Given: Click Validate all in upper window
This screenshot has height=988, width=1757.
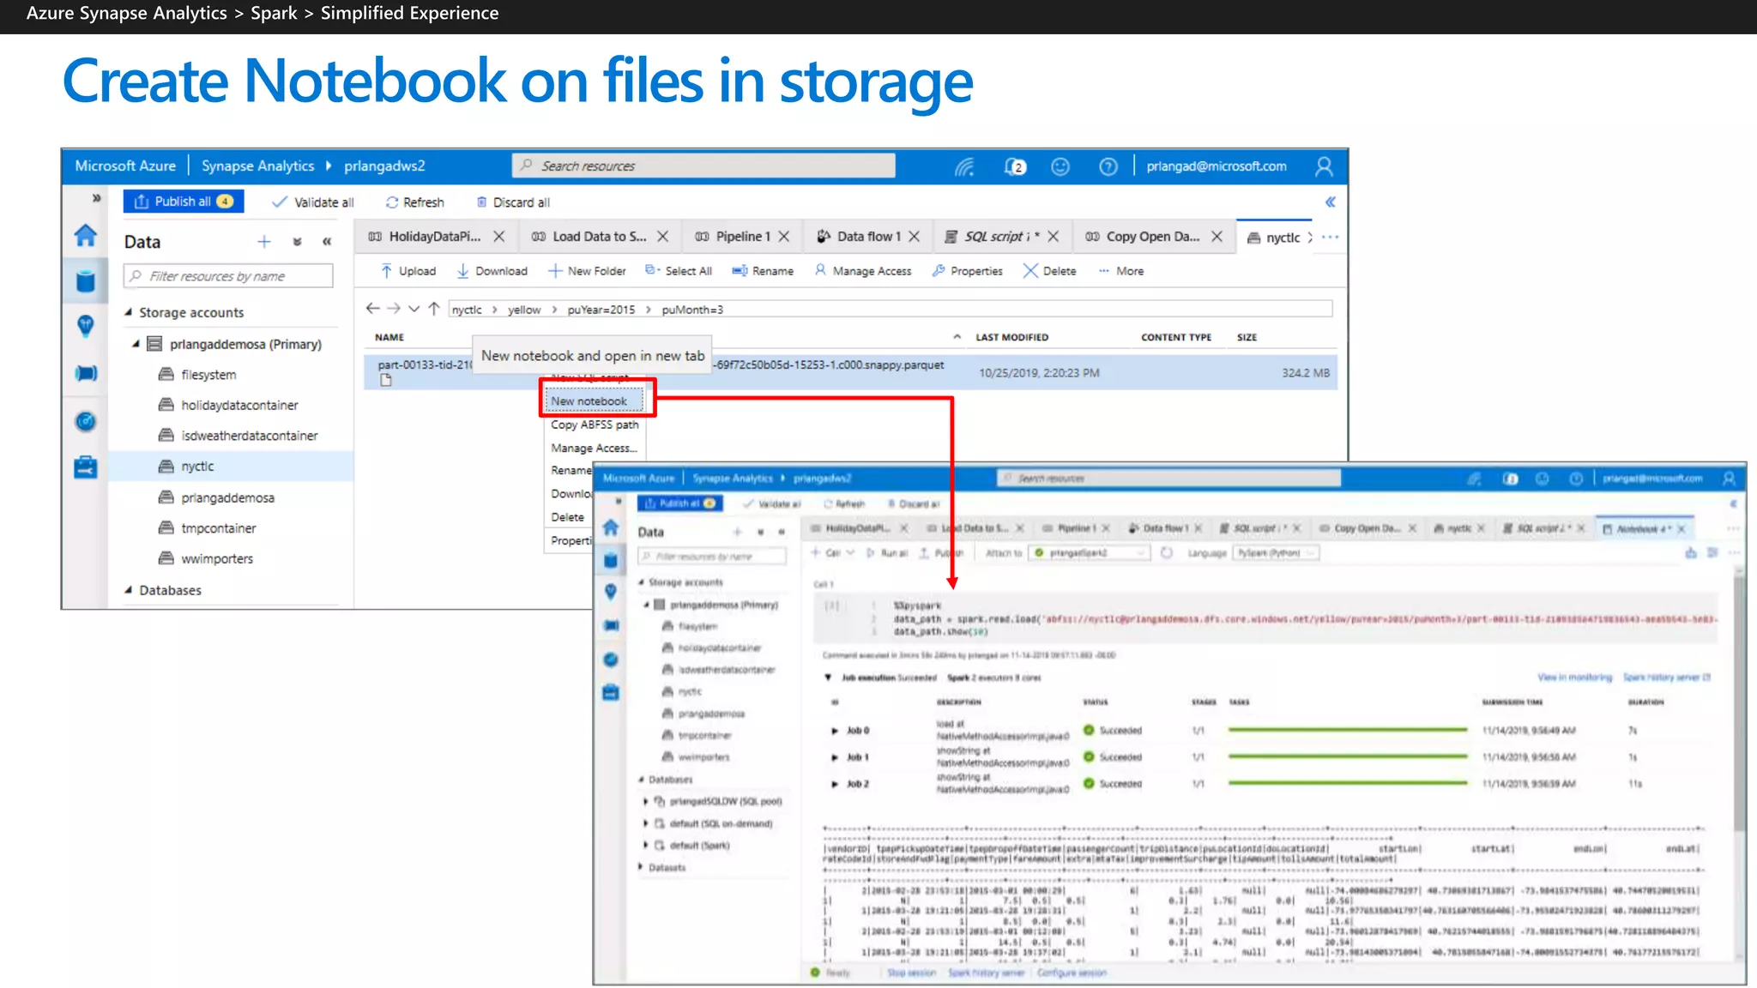Looking at the screenshot, I should click(313, 202).
